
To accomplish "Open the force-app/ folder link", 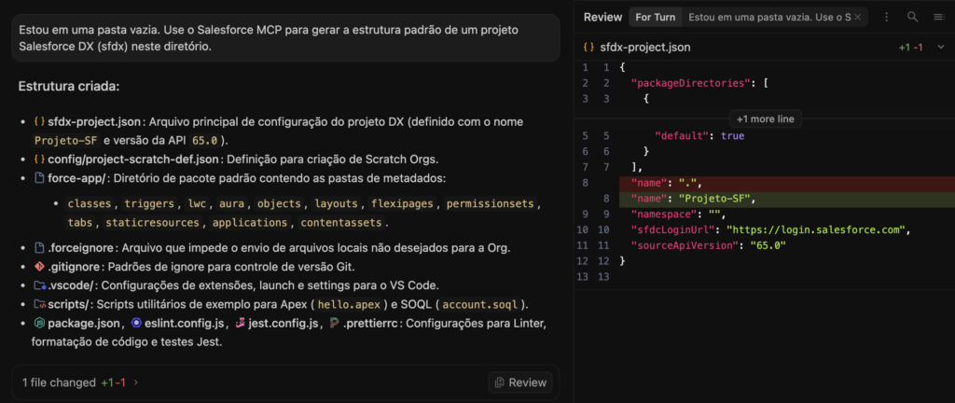I will click(x=78, y=178).
